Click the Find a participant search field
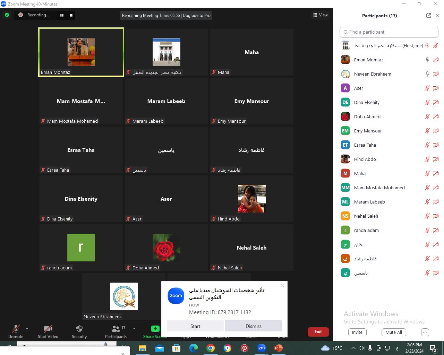Screen dimensions: 444x355 [x=389, y=32]
